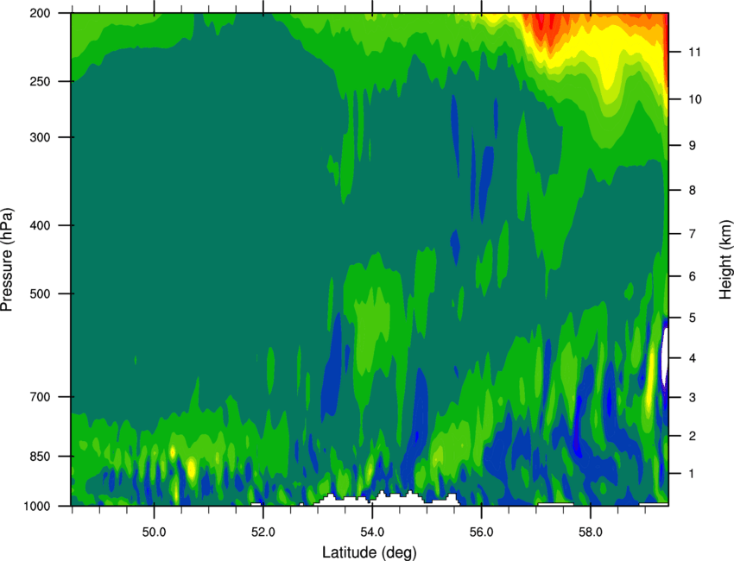Click the 5 km height label
This screenshot has height=561, width=734.
pyautogui.click(x=693, y=318)
